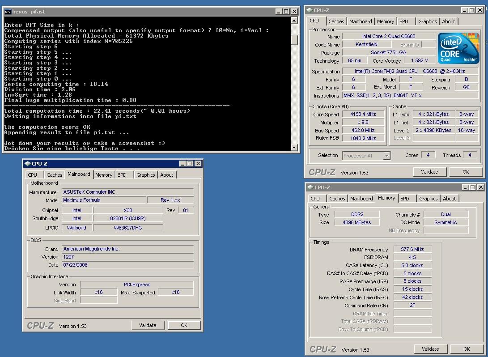The height and width of the screenshot is (357, 488).
Task: Click the hexus_pifast console window icon
Action: tap(8, 12)
